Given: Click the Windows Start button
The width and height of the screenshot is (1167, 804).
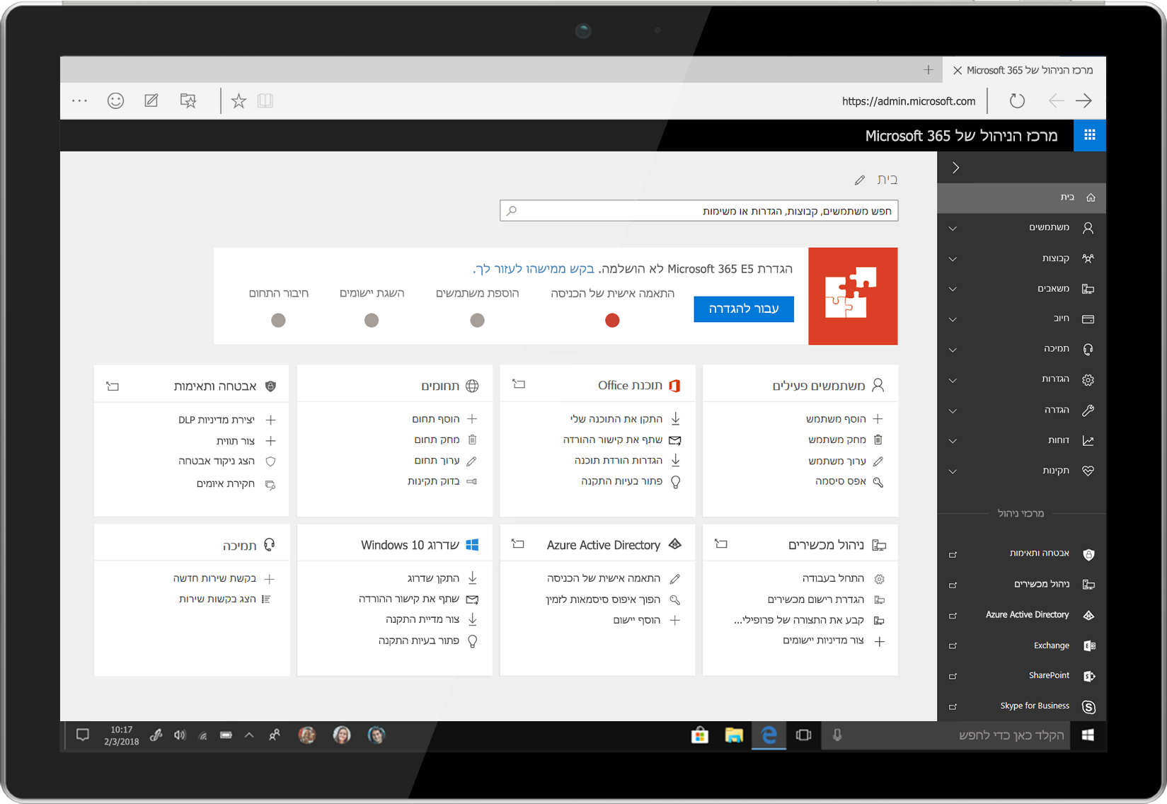Looking at the screenshot, I should [1088, 735].
